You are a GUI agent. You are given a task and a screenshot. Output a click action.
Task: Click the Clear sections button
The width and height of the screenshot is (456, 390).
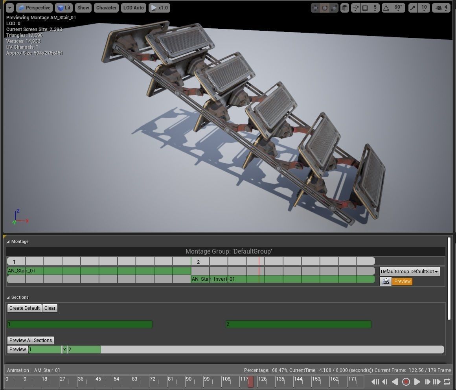click(x=50, y=308)
